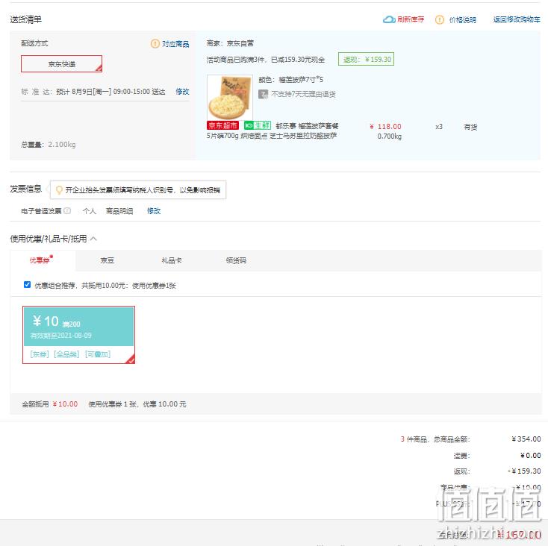Go back via 返回修改购物车 link
This screenshot has width=548, height=546.
coord(517,19)
